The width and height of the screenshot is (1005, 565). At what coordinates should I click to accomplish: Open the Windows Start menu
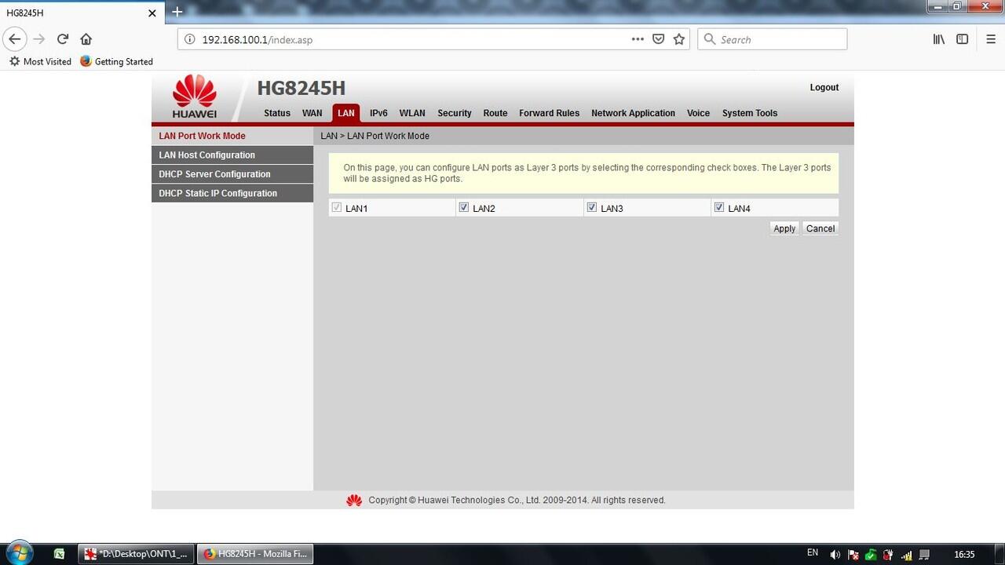pos(19,553)
